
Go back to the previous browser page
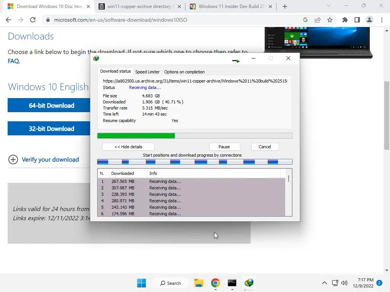(8, 20)
